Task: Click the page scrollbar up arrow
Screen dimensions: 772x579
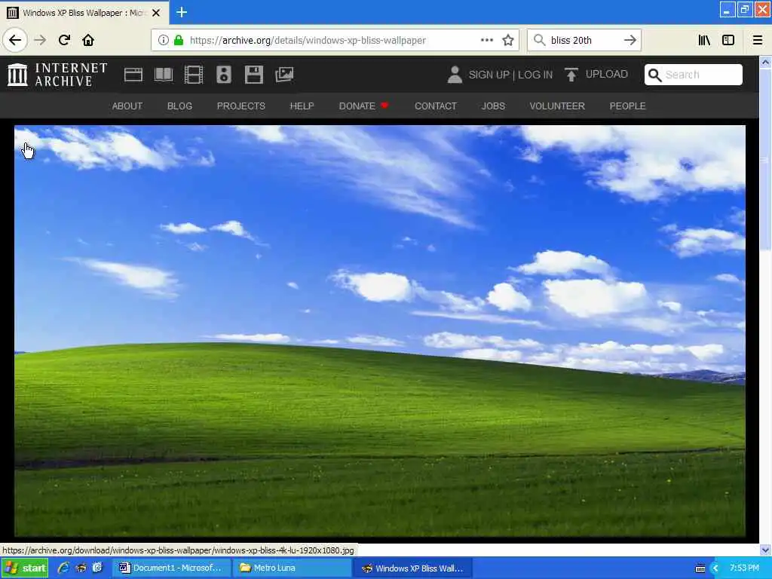Action: 765,62
